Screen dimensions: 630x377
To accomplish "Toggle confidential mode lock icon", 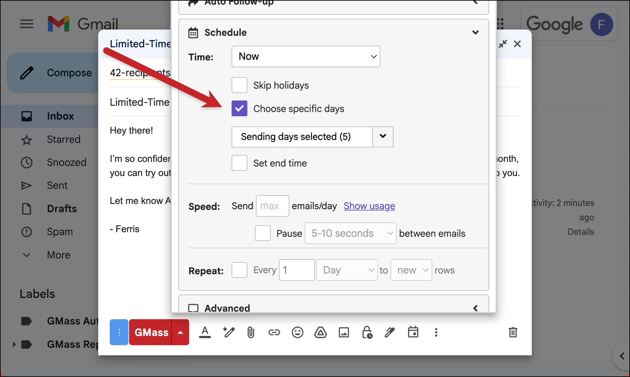I will pyautogui.click(x=367, y=332).
